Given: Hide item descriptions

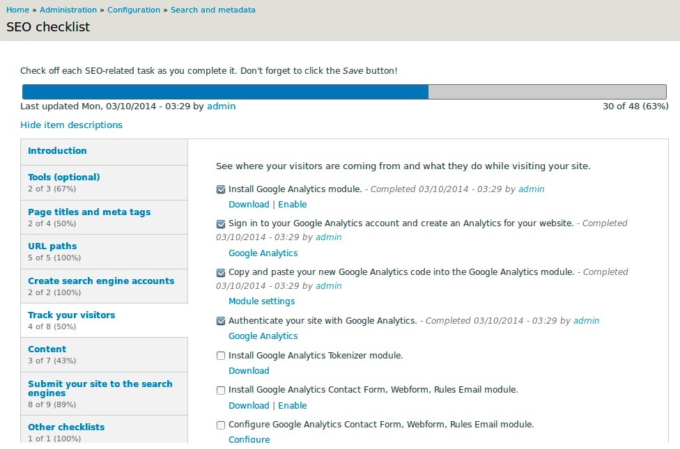Looking at the screenshot, I should tap(72, 125).
